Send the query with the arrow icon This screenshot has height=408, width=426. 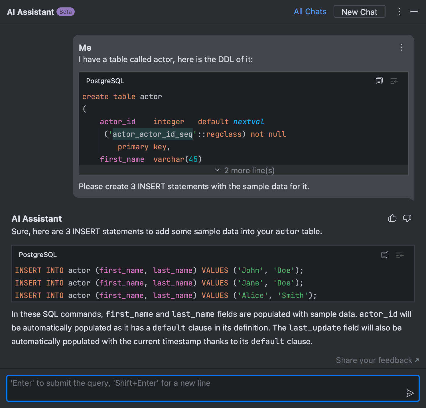pos(410,393)
